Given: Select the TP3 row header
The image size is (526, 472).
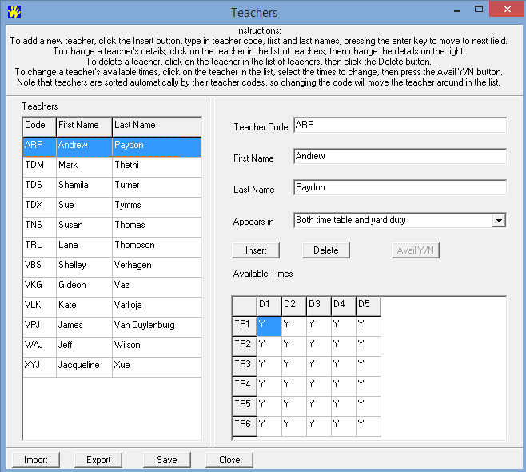Looking at the screenshot, I should 245,366.
